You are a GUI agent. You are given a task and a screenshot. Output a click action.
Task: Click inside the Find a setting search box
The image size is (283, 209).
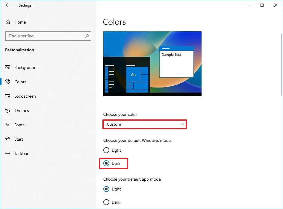pyautogui.click(x=48, y=36)
